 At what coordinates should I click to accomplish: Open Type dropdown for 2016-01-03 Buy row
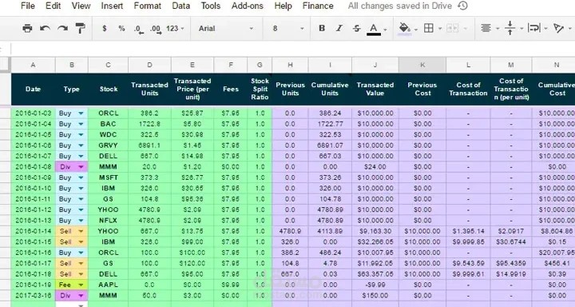pyautogui.click(x=81, y=114)
